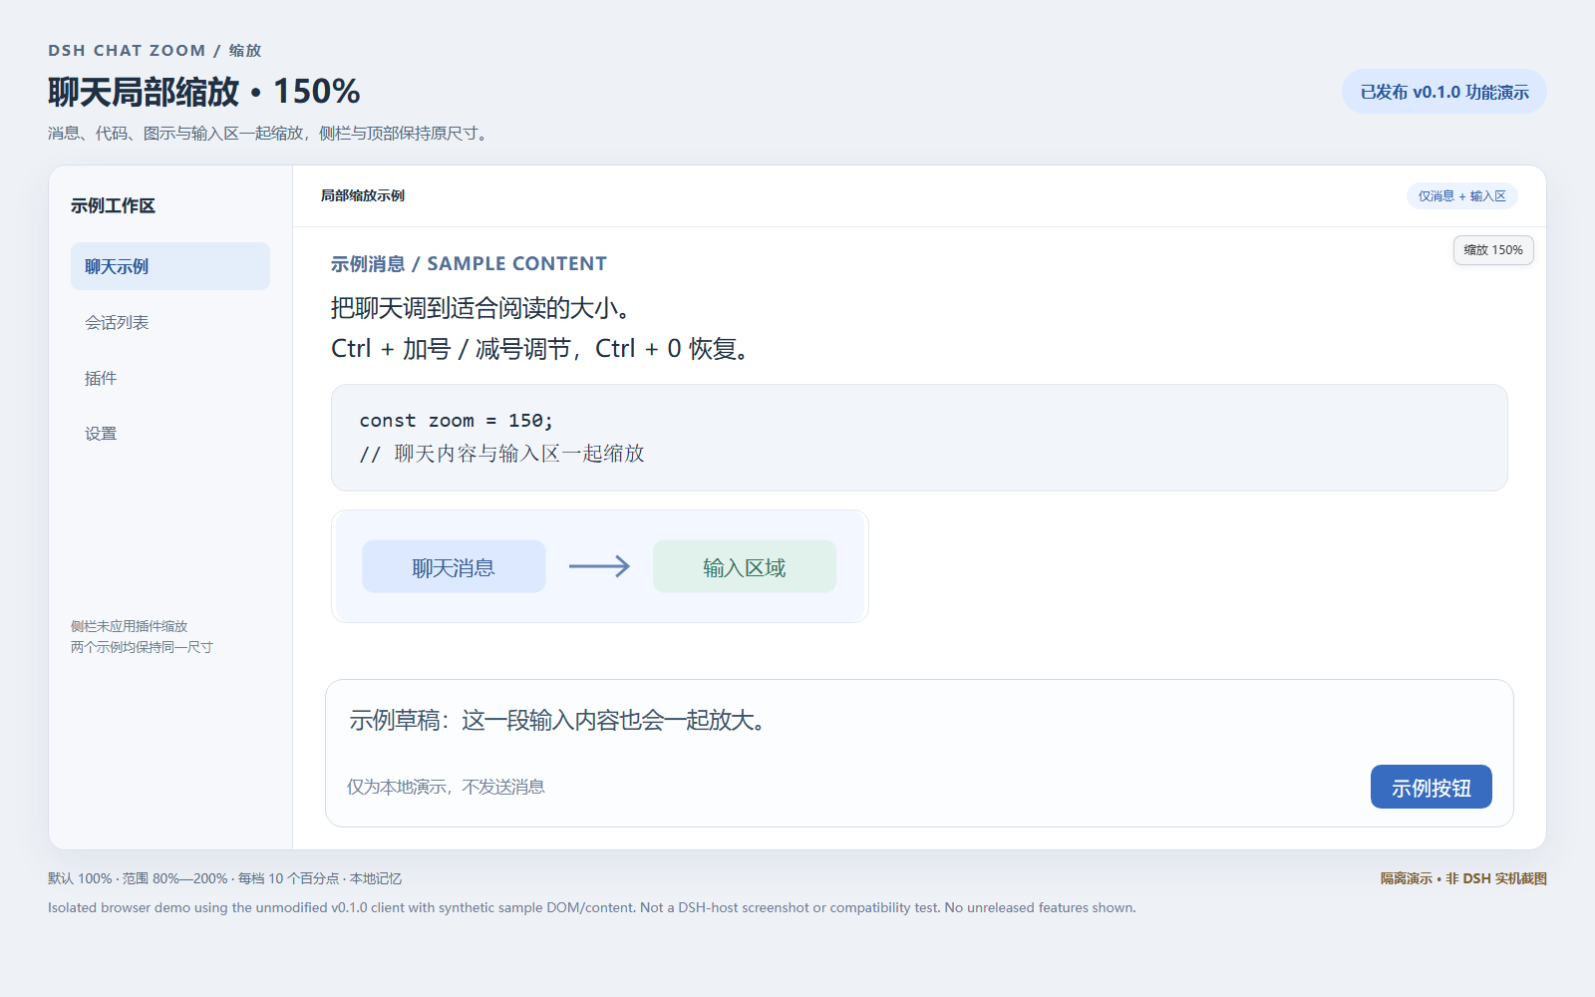Screen dimensions: 1595x997
Task: Click the breadcrumb DSH CHAT ZOOM / 缩放
Action: click(x=155, y=50)
